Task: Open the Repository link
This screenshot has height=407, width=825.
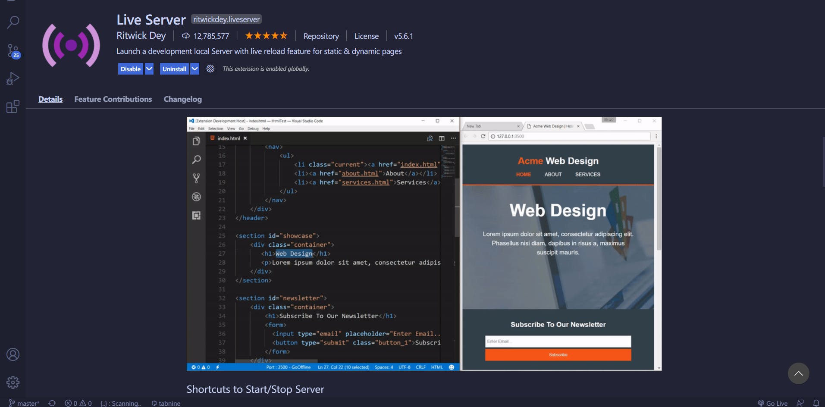Action: tap(321, 36)
